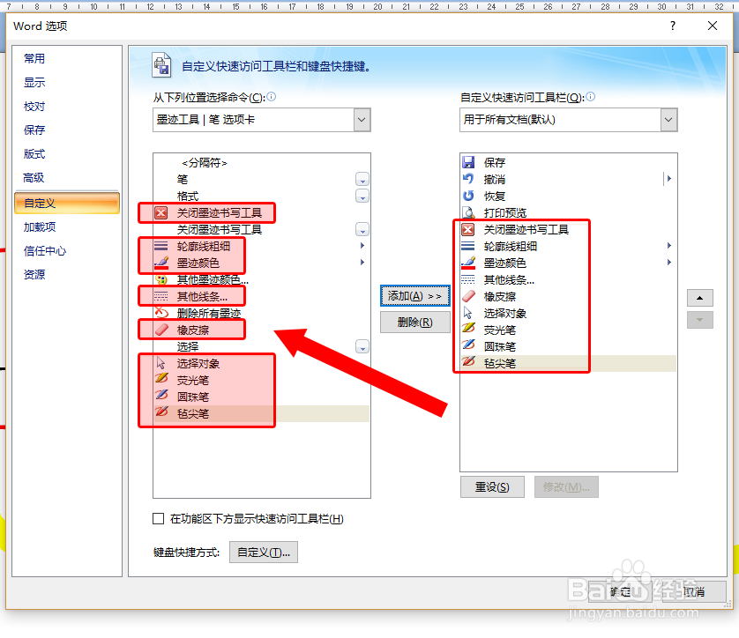The height and width of the screenshot is (638, 739).
Task: Switch to 校对 category
Action: coord(34,107)
